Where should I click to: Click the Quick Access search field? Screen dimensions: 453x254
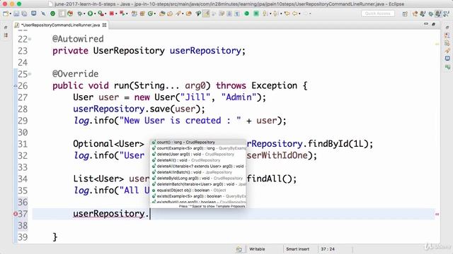point(378,13)
